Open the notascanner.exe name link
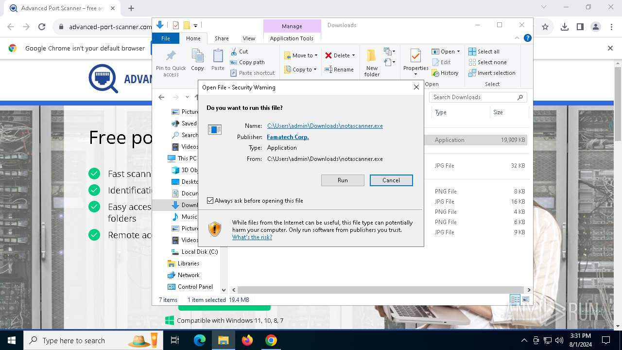The height and width of the screenshot is (350, 622). point(325,126)
